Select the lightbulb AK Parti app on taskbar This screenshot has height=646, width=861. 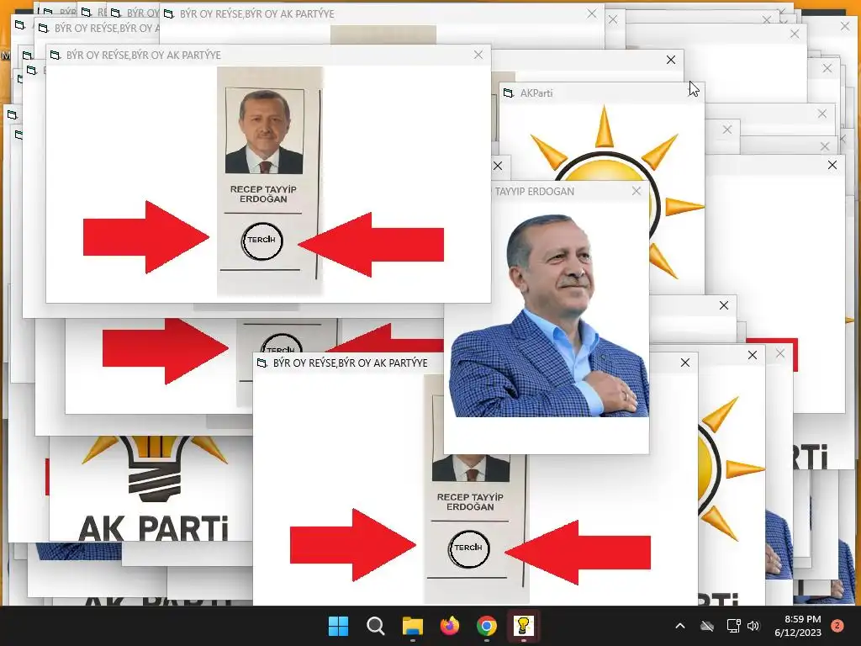tap(523, 626)
